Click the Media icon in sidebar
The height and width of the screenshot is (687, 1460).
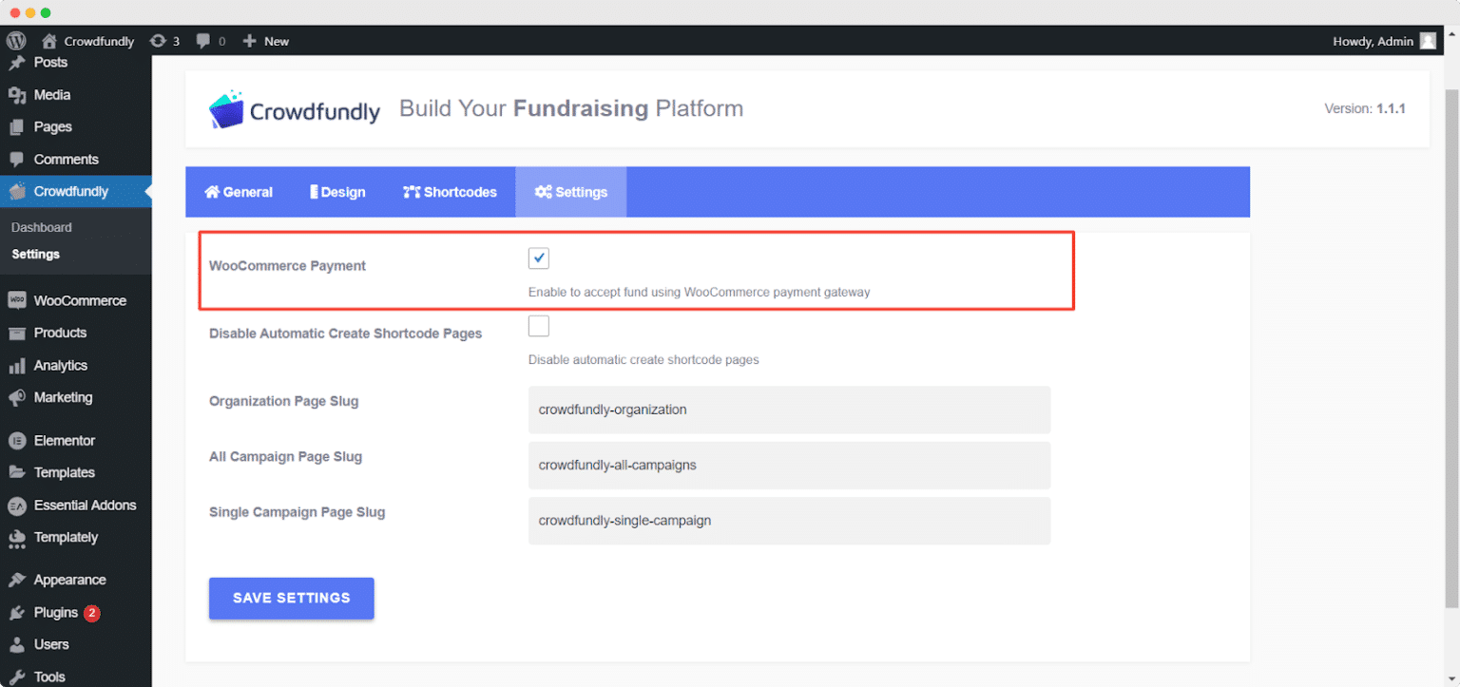click(x=17, y=95)
